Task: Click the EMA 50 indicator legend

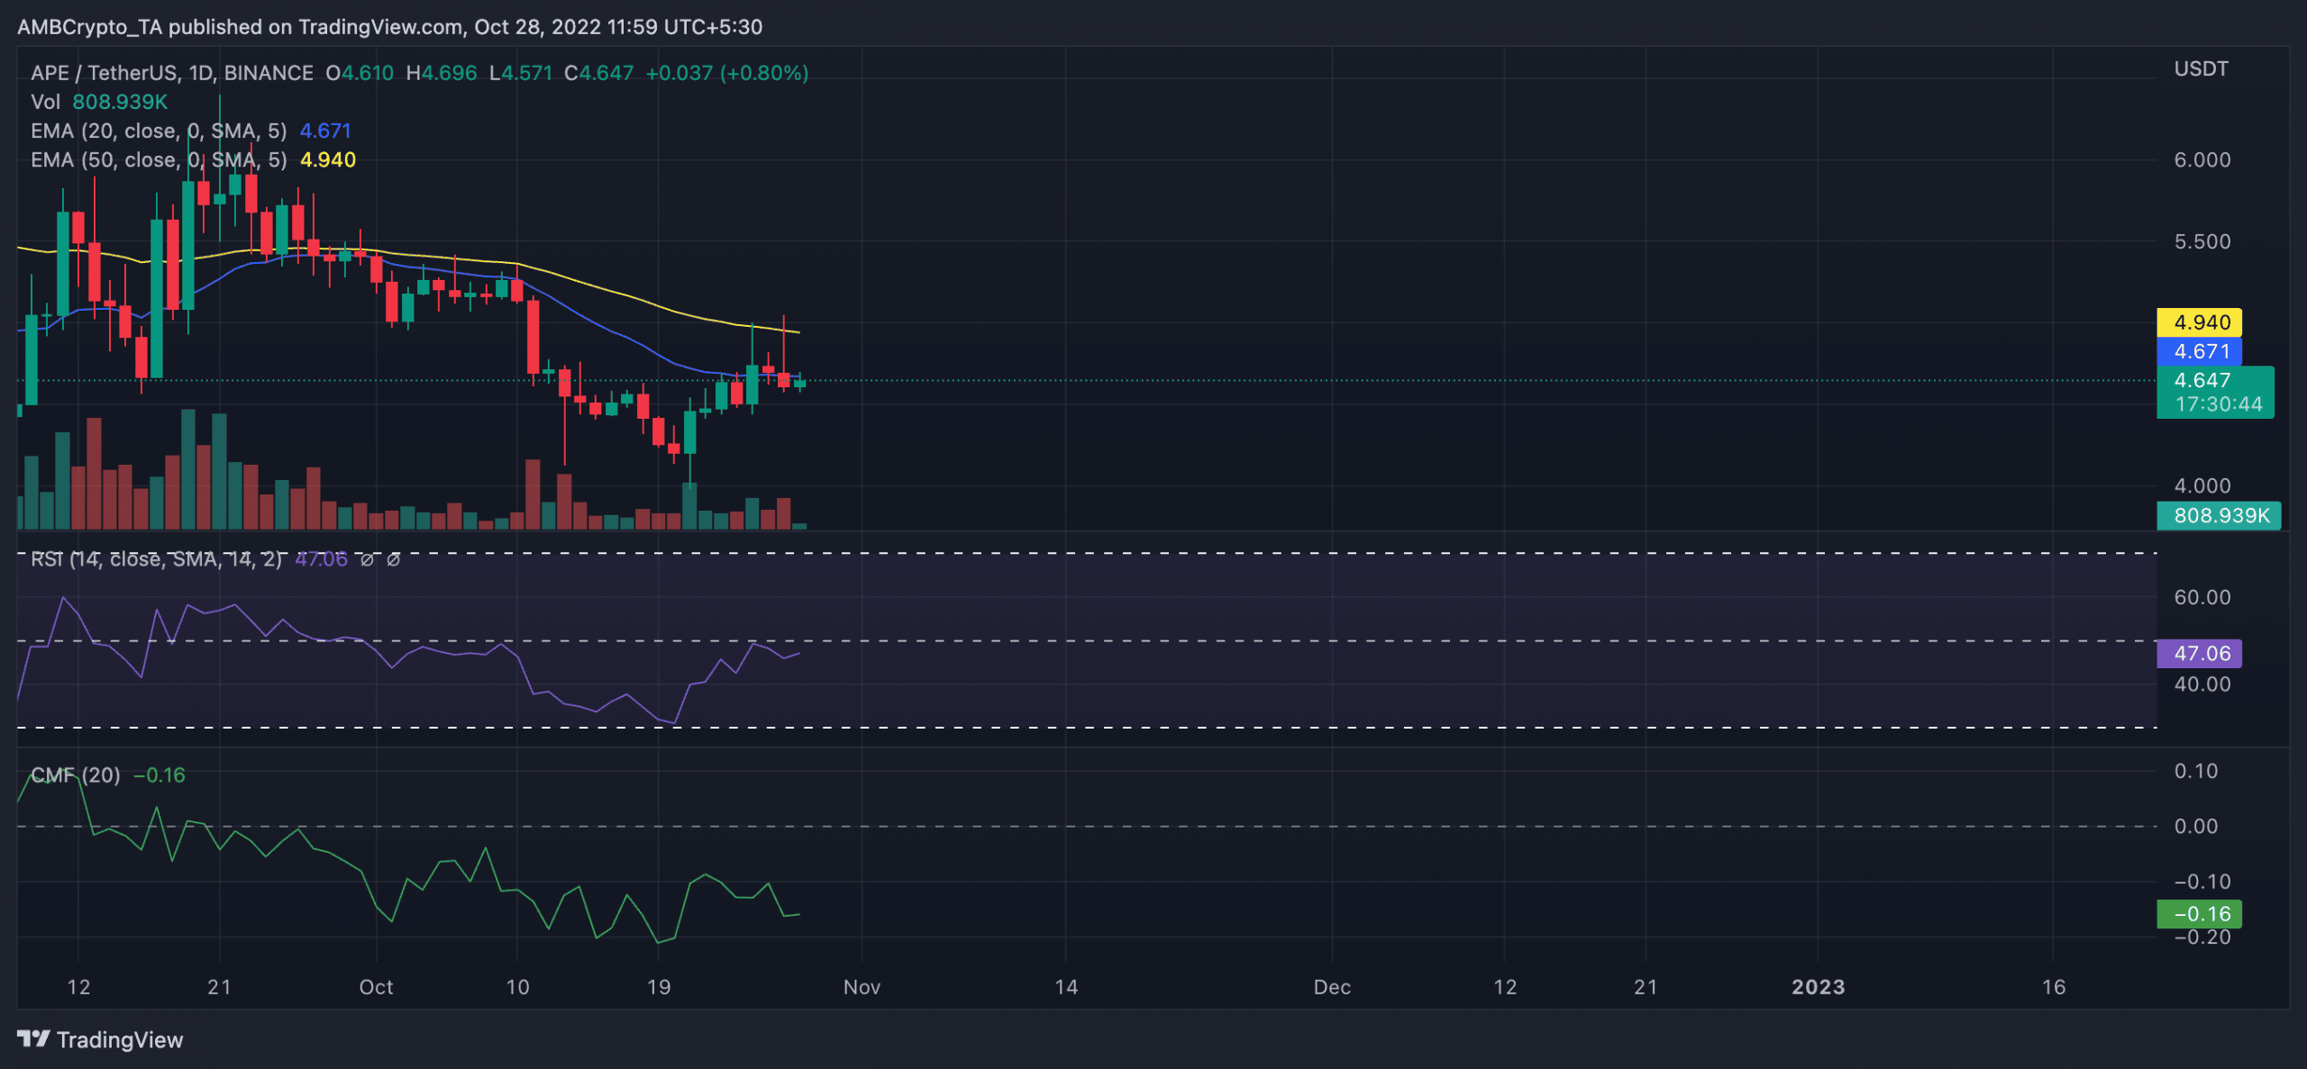Action: (193, 159)
